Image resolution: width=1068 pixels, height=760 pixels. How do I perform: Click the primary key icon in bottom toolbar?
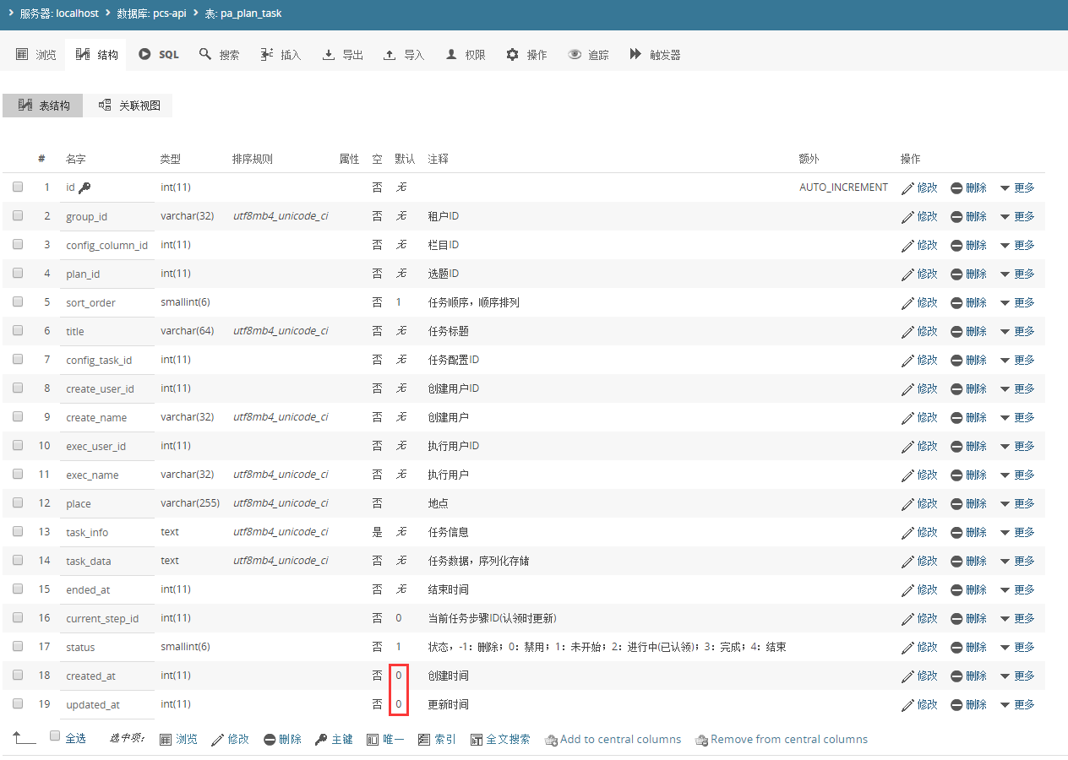(321, 740)
